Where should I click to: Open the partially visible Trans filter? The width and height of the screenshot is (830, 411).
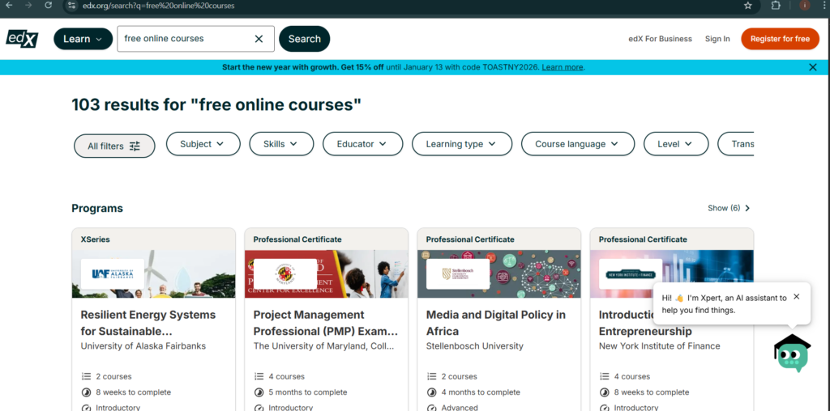tap(736, 144)
